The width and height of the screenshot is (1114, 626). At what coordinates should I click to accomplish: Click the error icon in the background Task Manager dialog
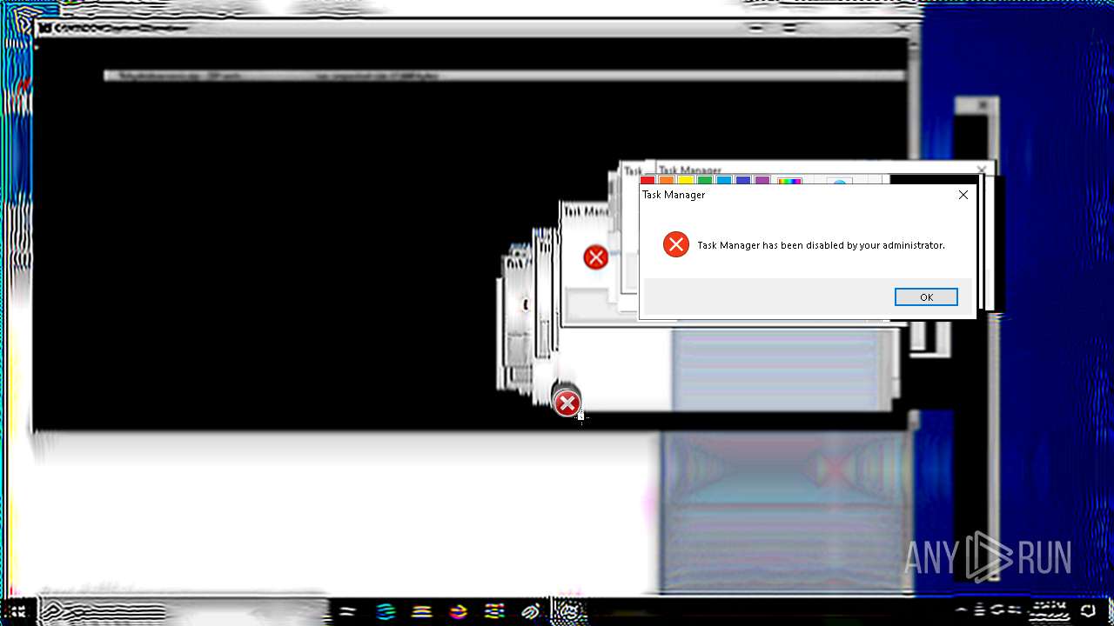point(595,257)
